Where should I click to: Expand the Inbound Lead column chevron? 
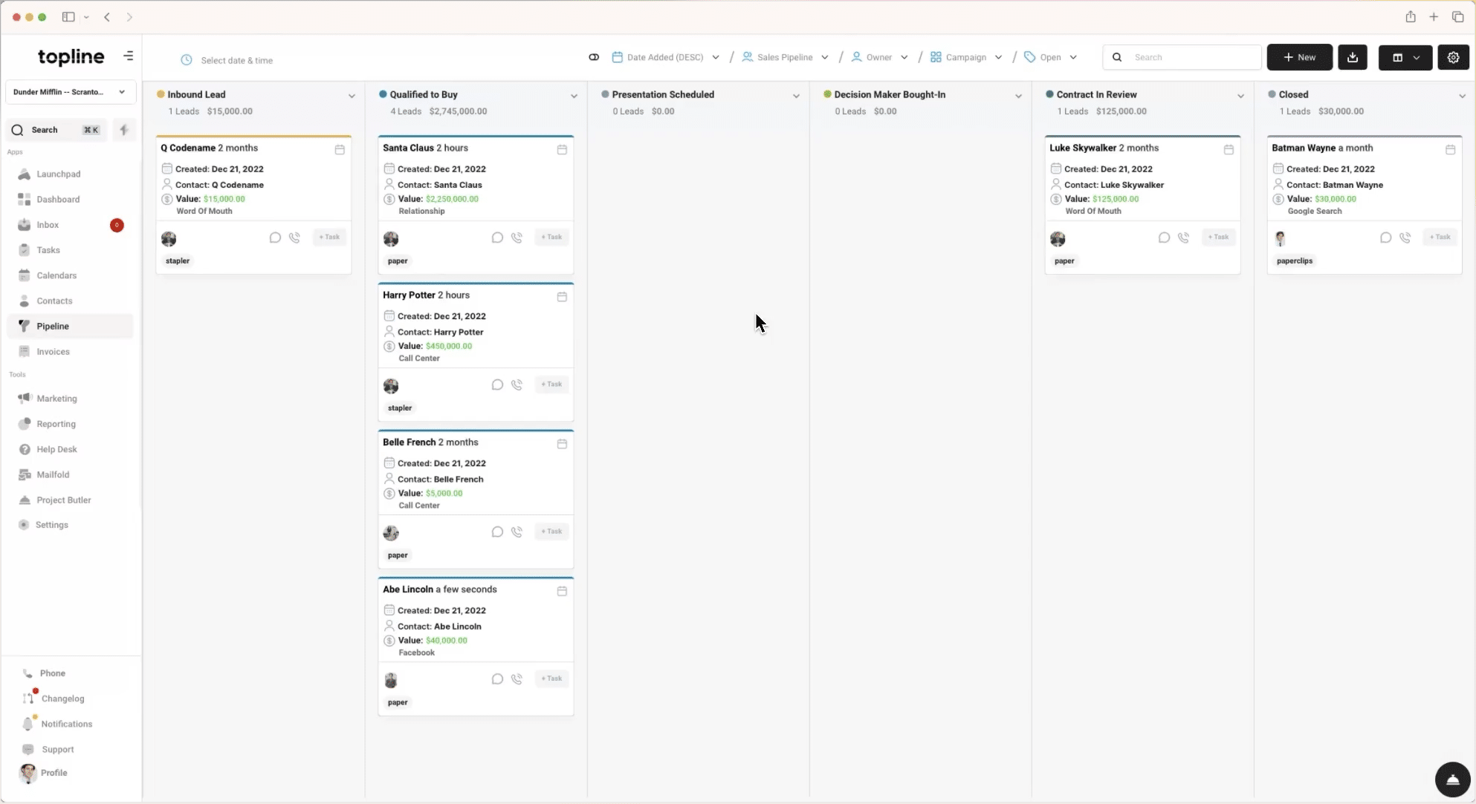tap(352, 96)
